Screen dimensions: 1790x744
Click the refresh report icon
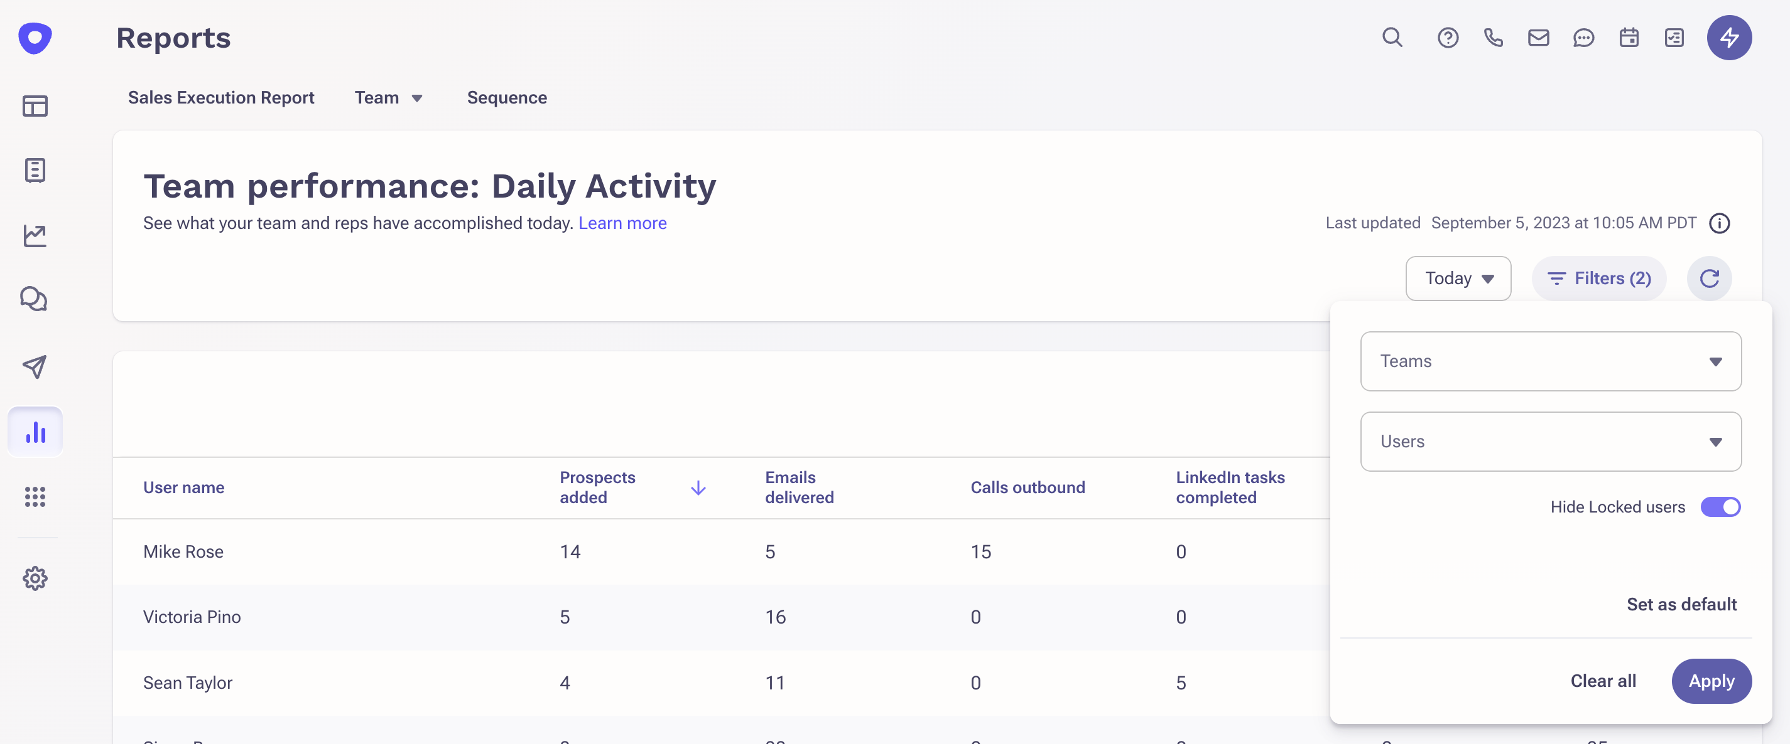point(1709,279)
